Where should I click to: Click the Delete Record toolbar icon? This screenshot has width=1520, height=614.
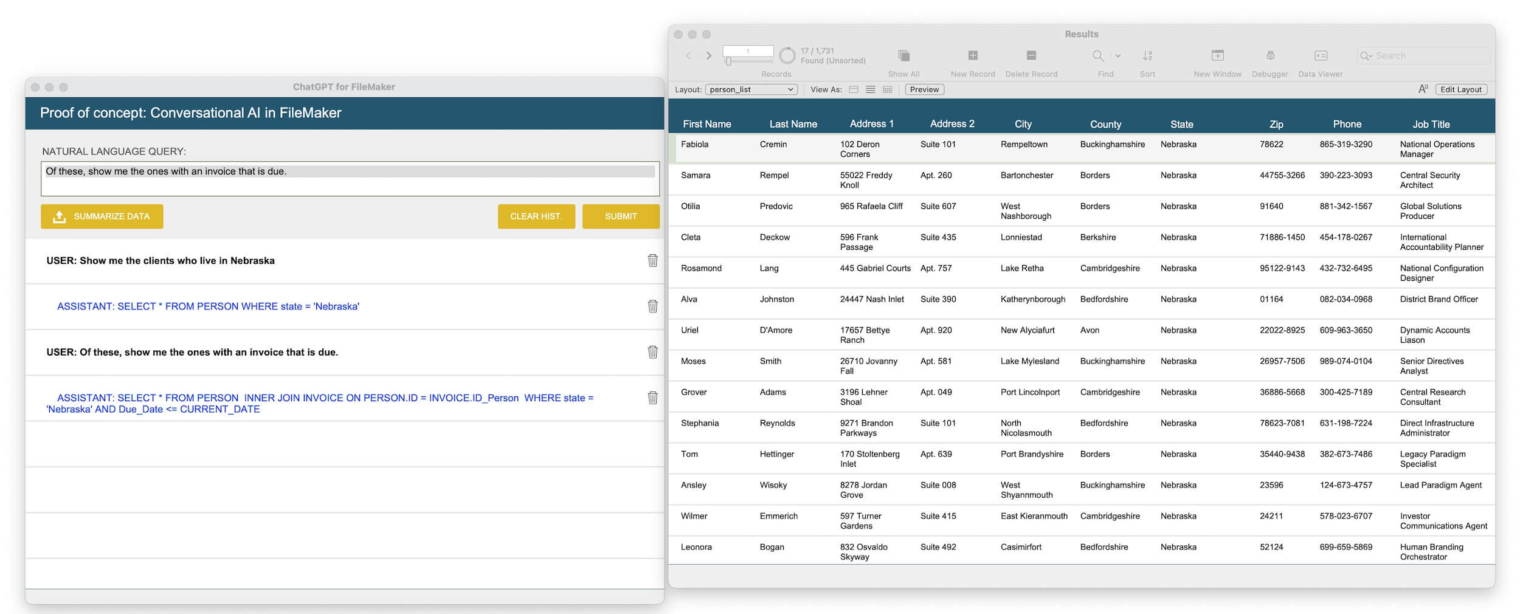pos(1031,55)
